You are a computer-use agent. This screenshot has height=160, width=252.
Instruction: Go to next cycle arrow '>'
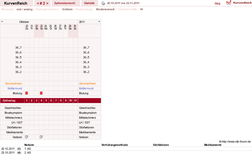pyautogui.click(x=47, y=3)
